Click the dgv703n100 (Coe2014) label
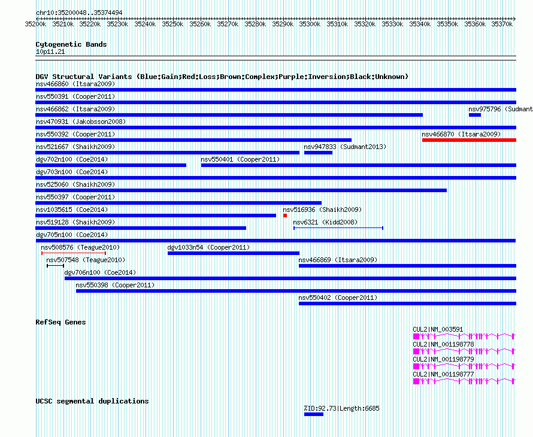The height and width of the screenshot is (437, 533). coord(72,172)
